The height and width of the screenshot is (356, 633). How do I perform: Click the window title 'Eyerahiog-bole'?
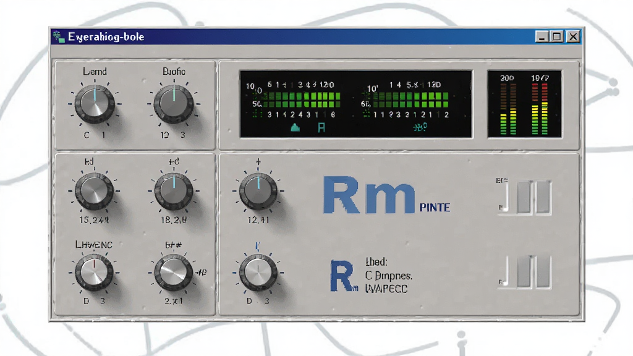coord(106,36)
